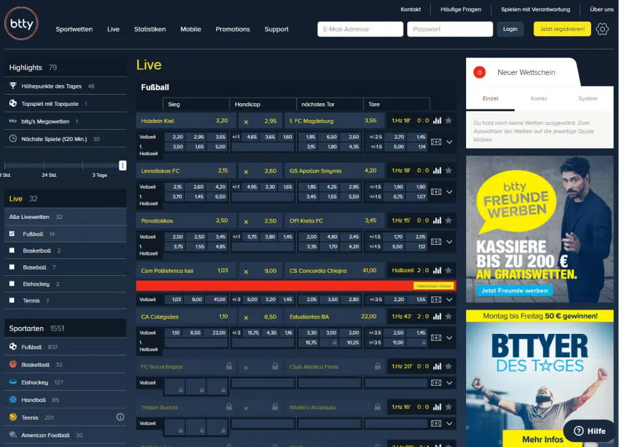Open statistics for CA Colegiales match
Image resolution: width=619 pixels, height=447 pixels.
click(x=437, y=317)
